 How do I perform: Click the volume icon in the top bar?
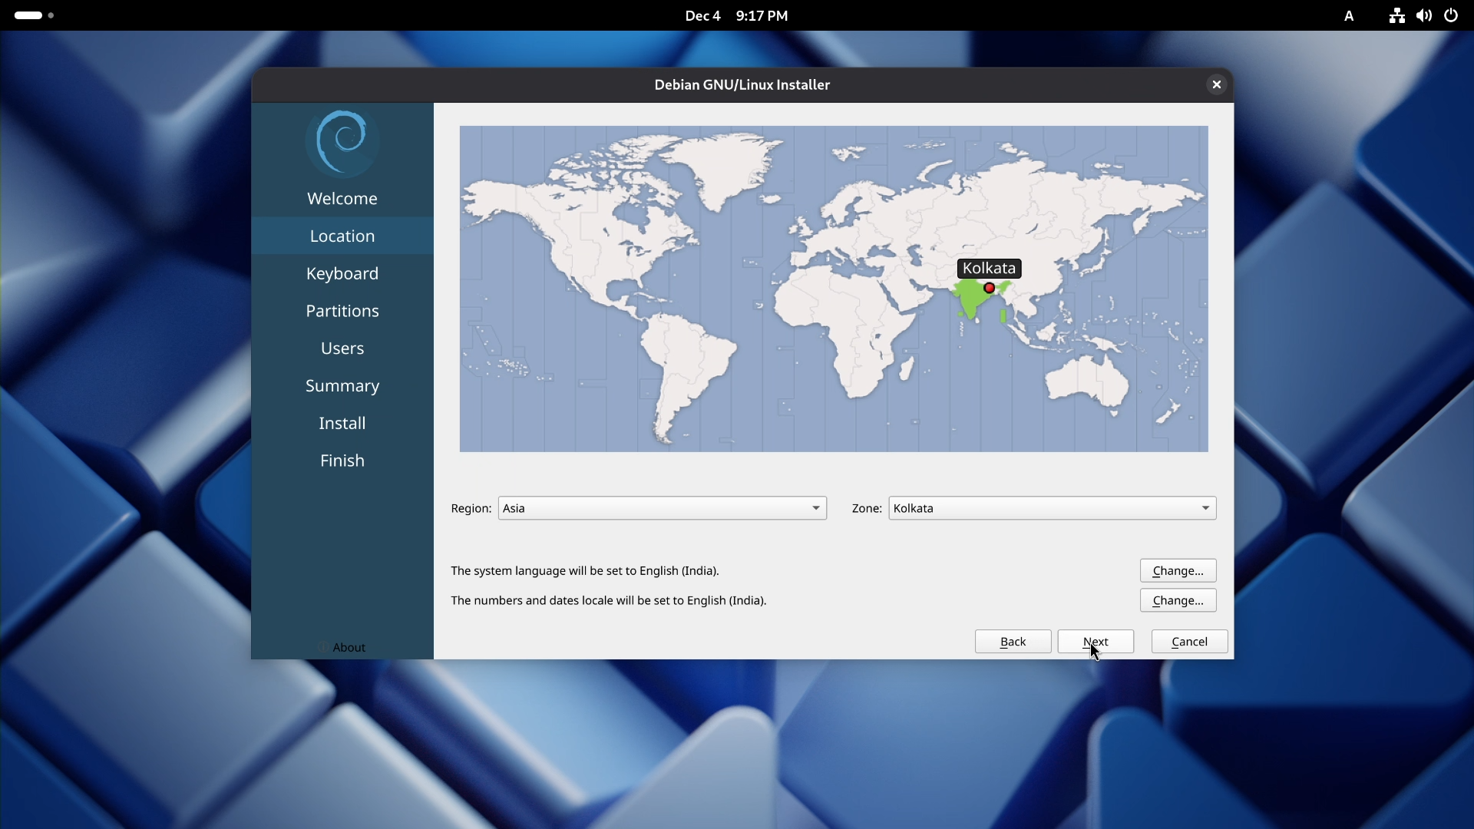[1423, 15]
